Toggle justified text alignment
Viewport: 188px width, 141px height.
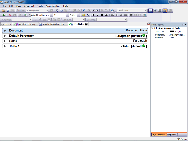pos(125,15)
